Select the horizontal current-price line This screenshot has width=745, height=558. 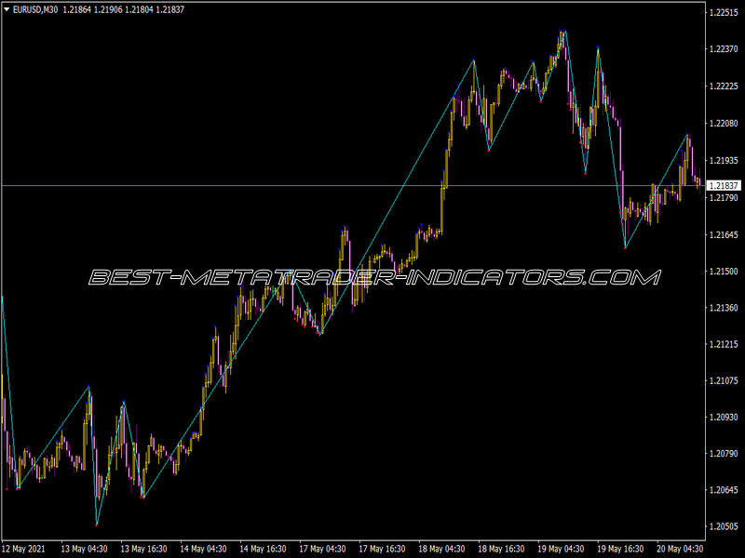[354, 185]
